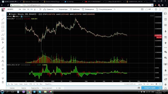The height and width of the screenshot is (94, 168).
Task: Select the 5Ч timeframe
Action: point(31,9)
